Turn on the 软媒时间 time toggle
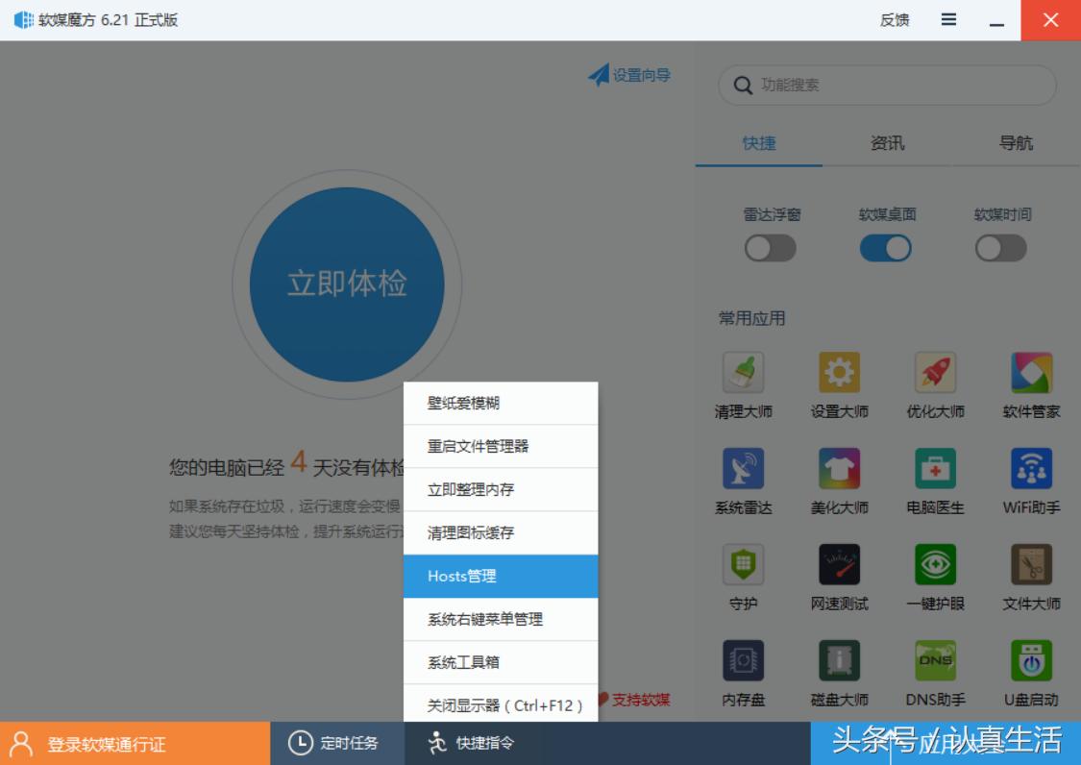Viewport: 1081px width, 765px height. pyautogui.click(x=999, y=247)
